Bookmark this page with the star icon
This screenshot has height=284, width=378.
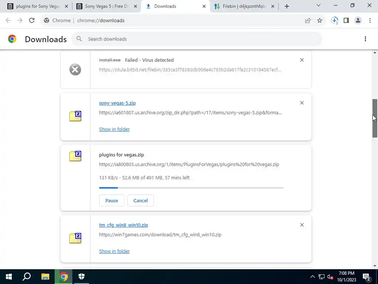[x=320, y=21]
